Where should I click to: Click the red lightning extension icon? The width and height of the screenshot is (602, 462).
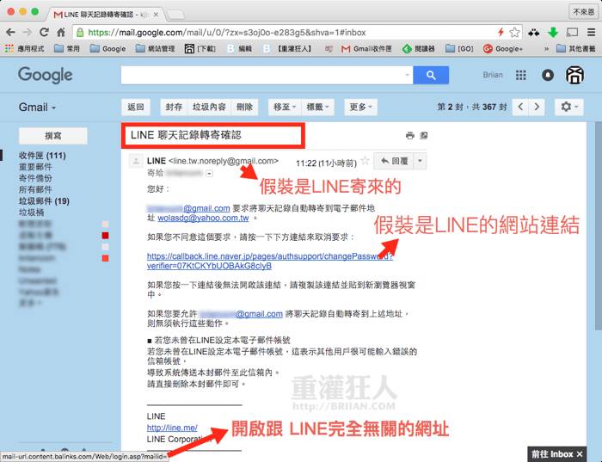point(501,32)
